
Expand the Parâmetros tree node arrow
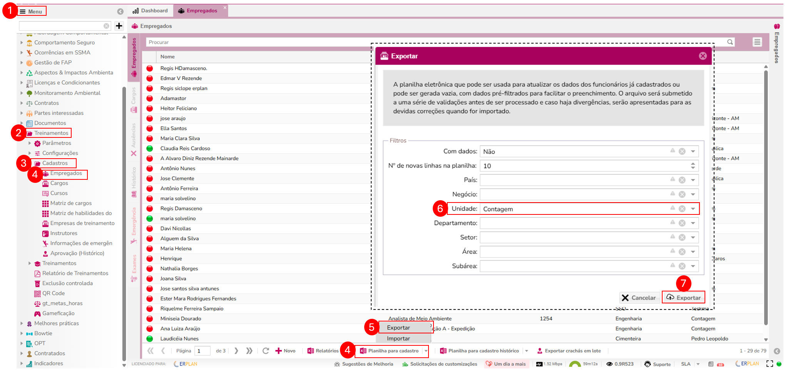click(30, 143)
